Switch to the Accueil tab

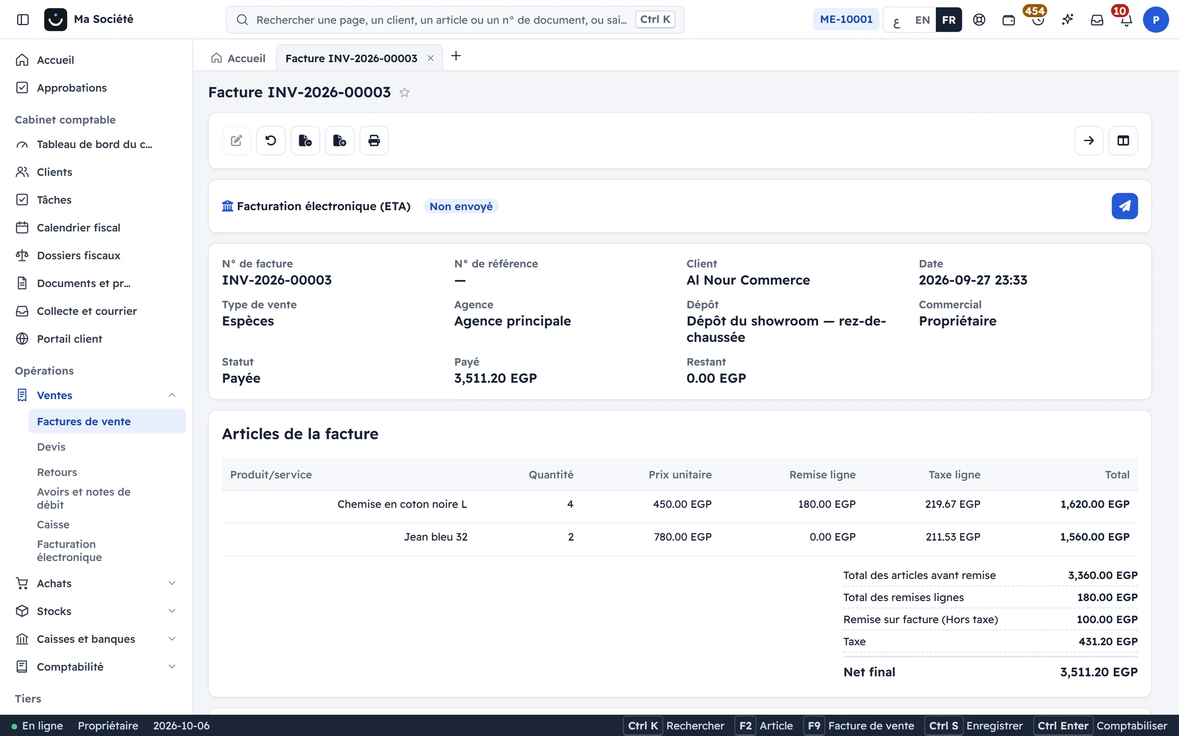(x=238, y=58)
